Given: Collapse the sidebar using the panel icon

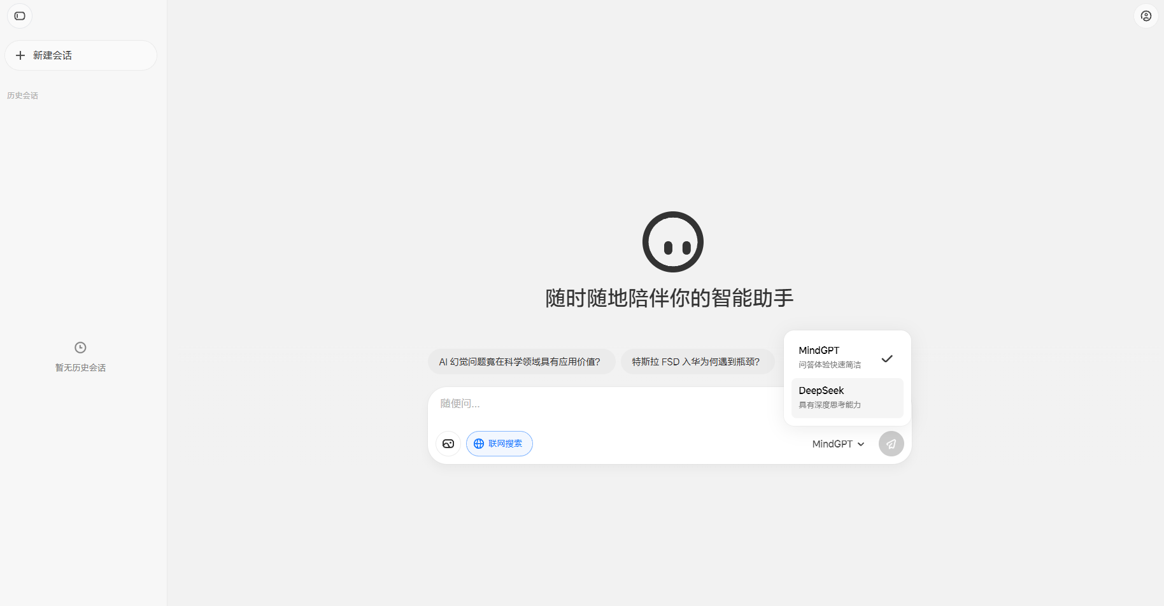Looking at the screenshot, I should coord(20,16).
